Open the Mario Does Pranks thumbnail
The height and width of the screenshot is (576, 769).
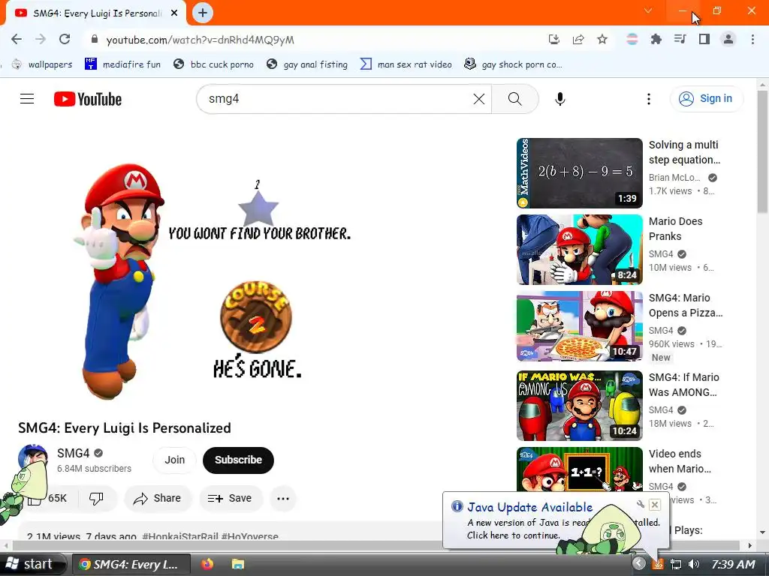(x=579, y=250)
